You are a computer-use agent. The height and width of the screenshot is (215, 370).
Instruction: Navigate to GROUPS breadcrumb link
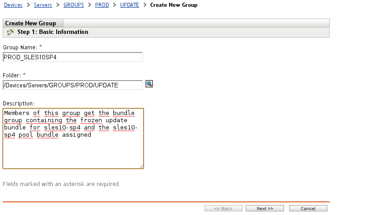73,5
